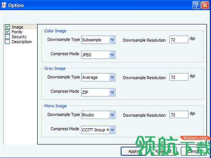Viewport: 211px width, 158px height.
Task: Open Color Image Compress Mode JPEG dropdown
Action: tap(98, 55)
